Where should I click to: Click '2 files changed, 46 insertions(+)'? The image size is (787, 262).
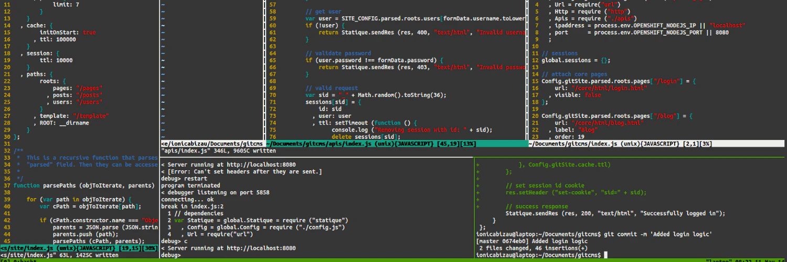[x=534, y=248]
